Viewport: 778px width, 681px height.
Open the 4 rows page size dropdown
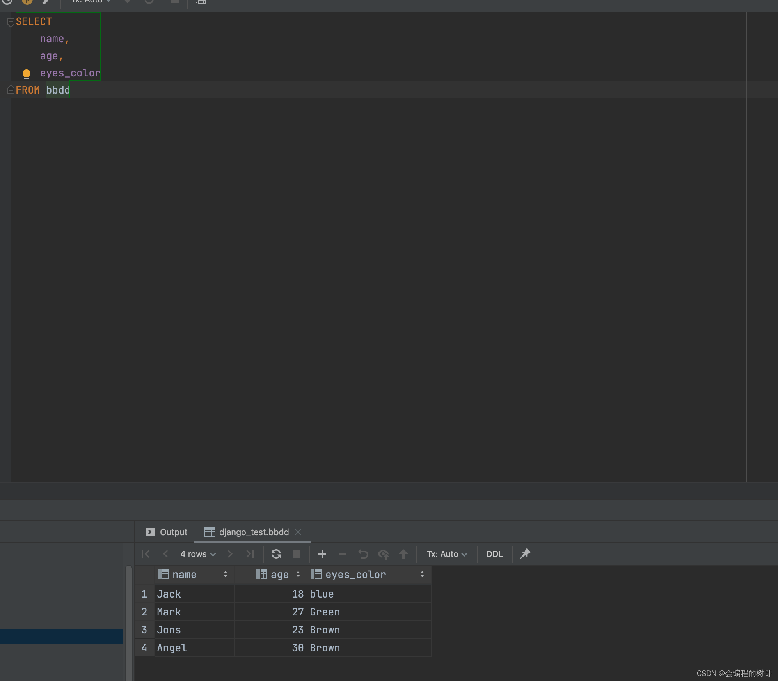pos(198,554)
